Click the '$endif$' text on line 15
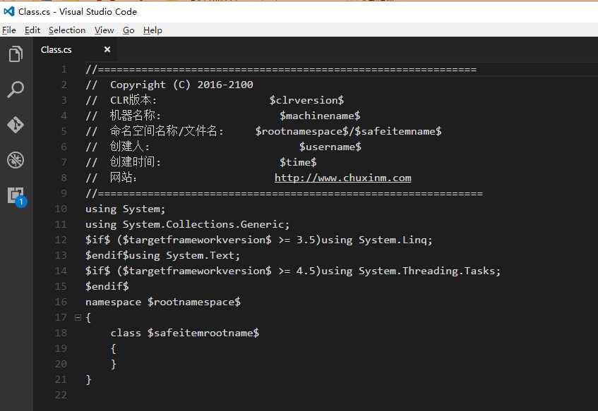The height and width of the screenshot is (411, 598). coord(107,286)
